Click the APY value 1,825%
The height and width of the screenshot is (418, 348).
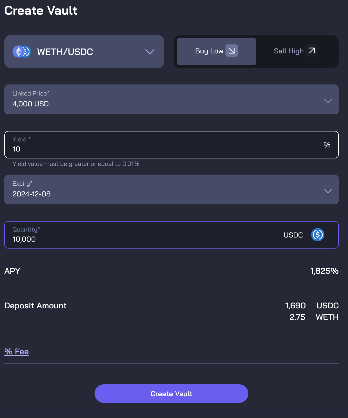click(324, 271)
